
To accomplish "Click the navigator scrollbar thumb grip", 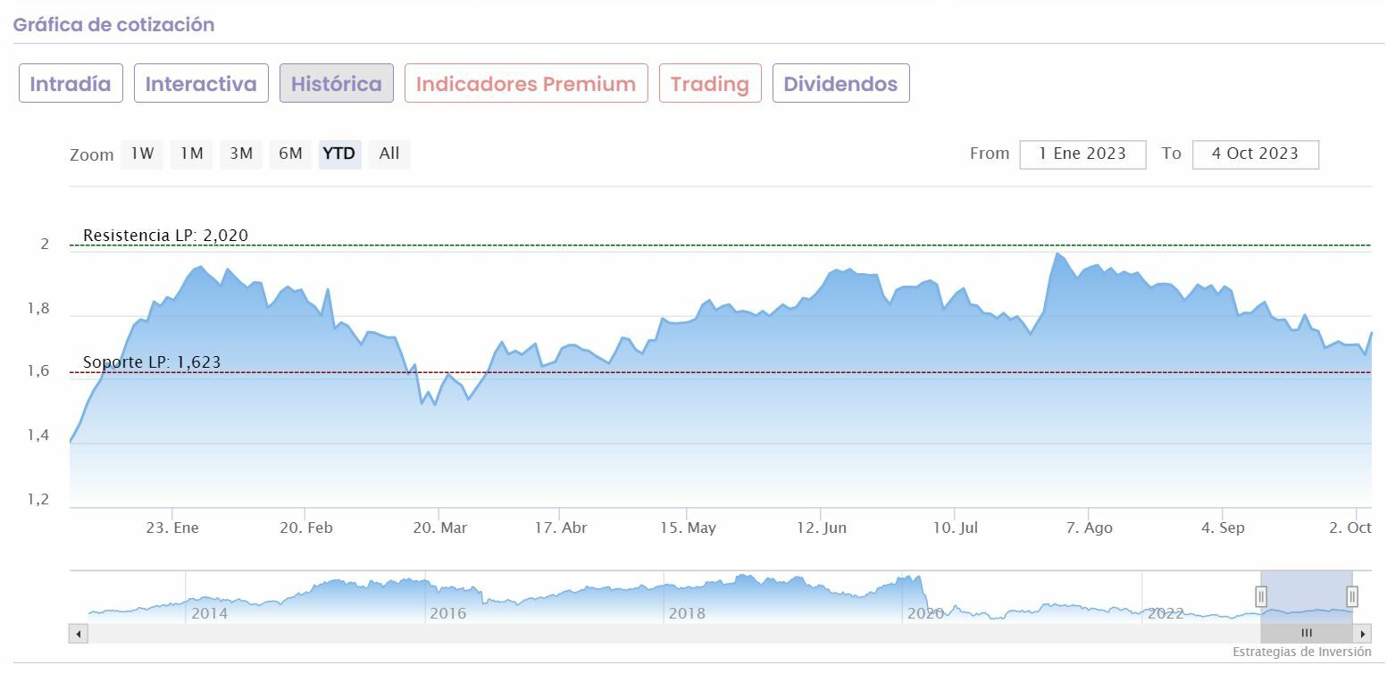I will 1307,633.
